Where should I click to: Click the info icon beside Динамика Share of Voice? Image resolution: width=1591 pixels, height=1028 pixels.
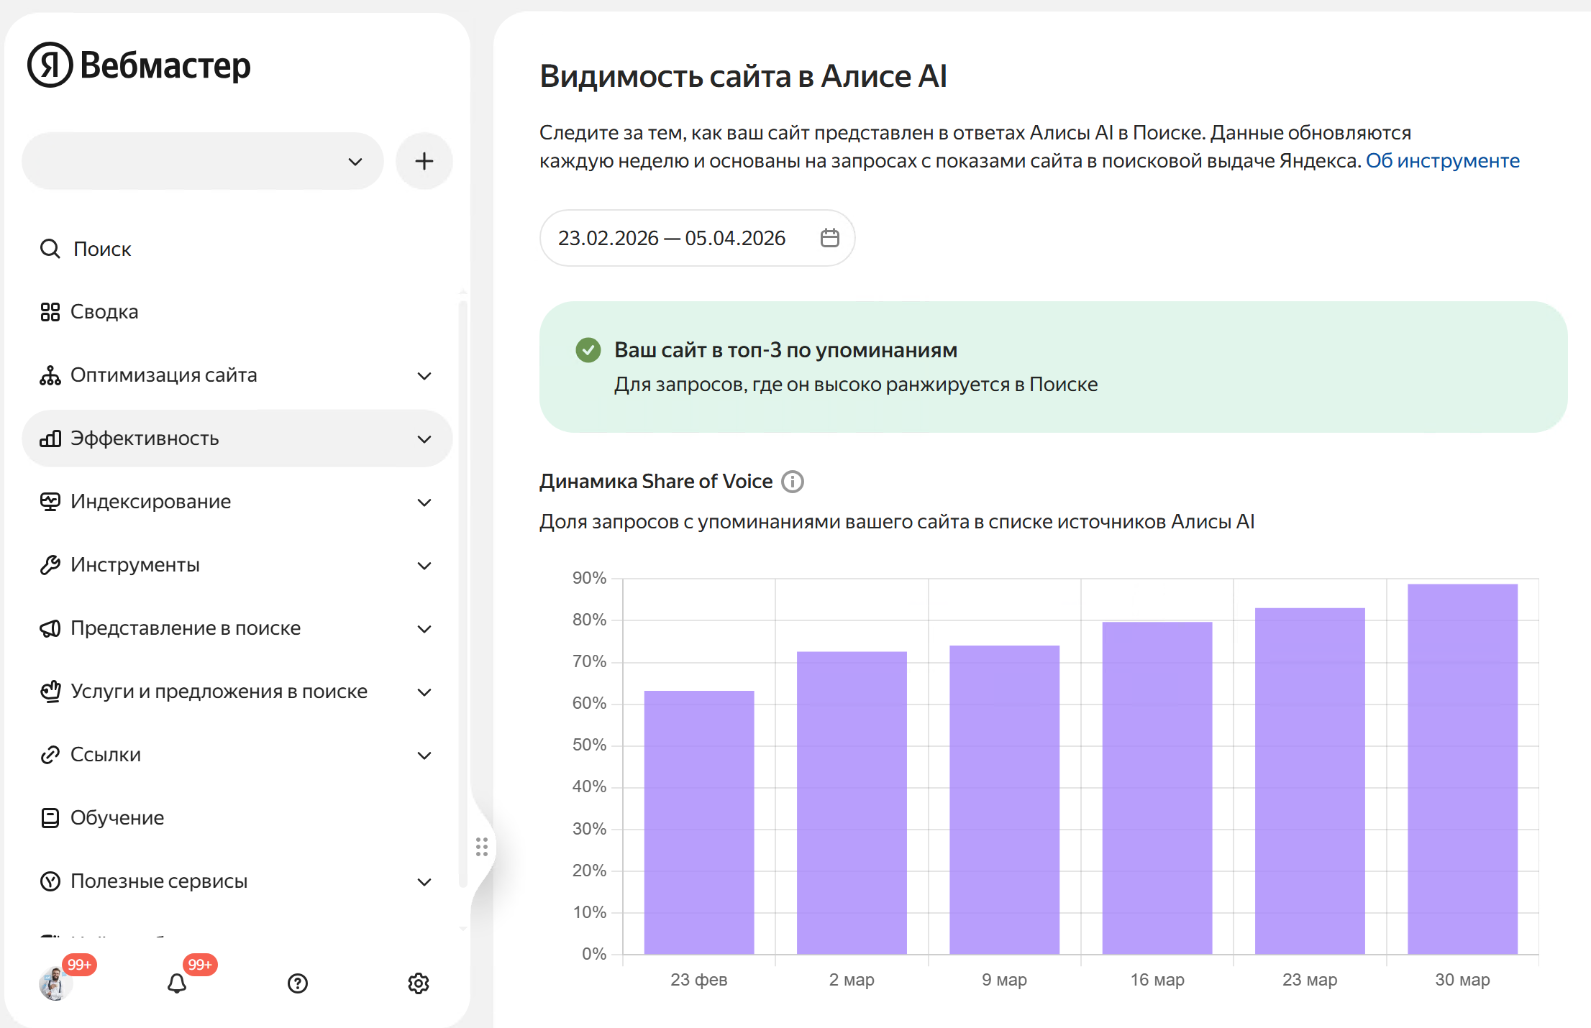coord(793,482)
